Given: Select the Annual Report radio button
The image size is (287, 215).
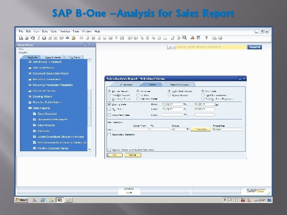Looking at the screenshot, I should click(109, 91).
